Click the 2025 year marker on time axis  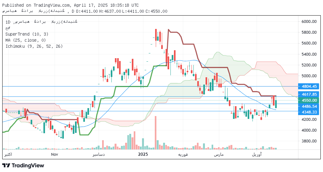pyautogui.click(x=143, y=154)
